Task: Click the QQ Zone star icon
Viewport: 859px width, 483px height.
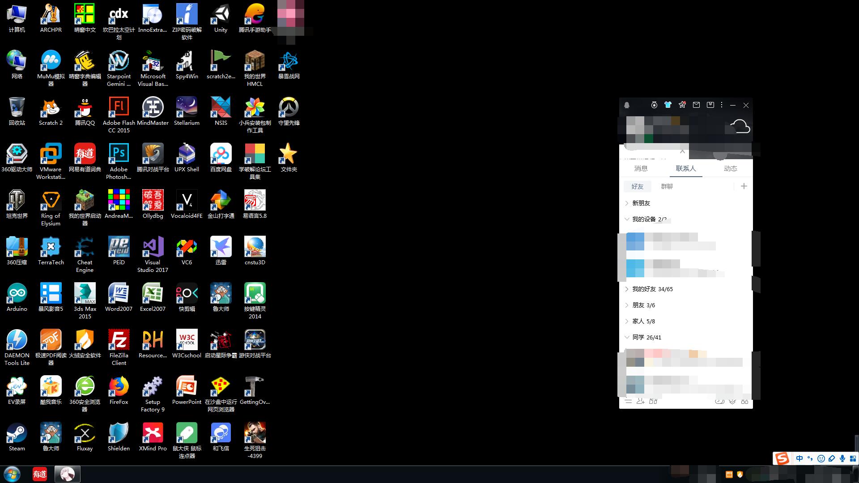Action: tap(682, 105)
